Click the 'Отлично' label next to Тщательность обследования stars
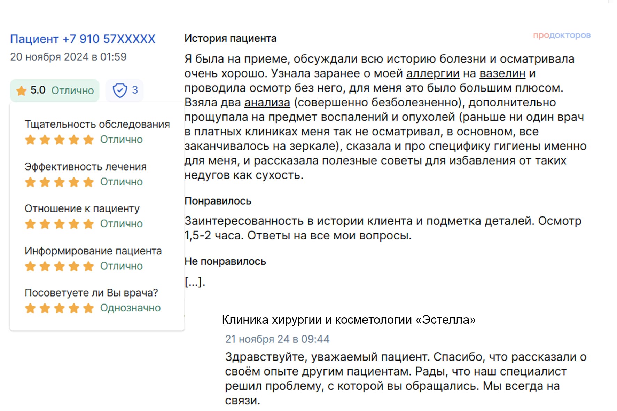 tap(122, 140)
